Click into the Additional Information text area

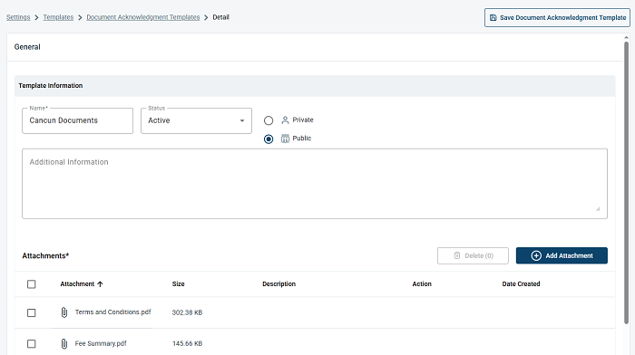pyautogui.click(x=315, y=184)
